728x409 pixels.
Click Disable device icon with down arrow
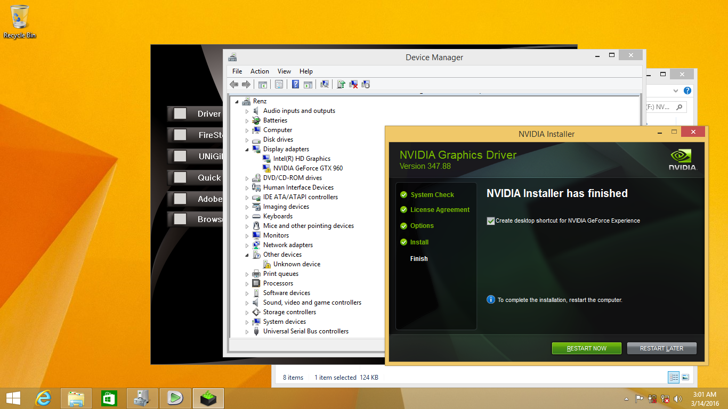pyautogui.click(x=366, y=84)
